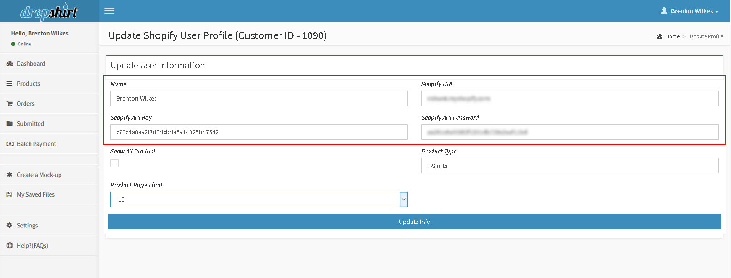Image resolution: width=731 pixels, height=278 pixels.
Task: Click Update Profile breadcrumb text
Action: pos(706,36)
